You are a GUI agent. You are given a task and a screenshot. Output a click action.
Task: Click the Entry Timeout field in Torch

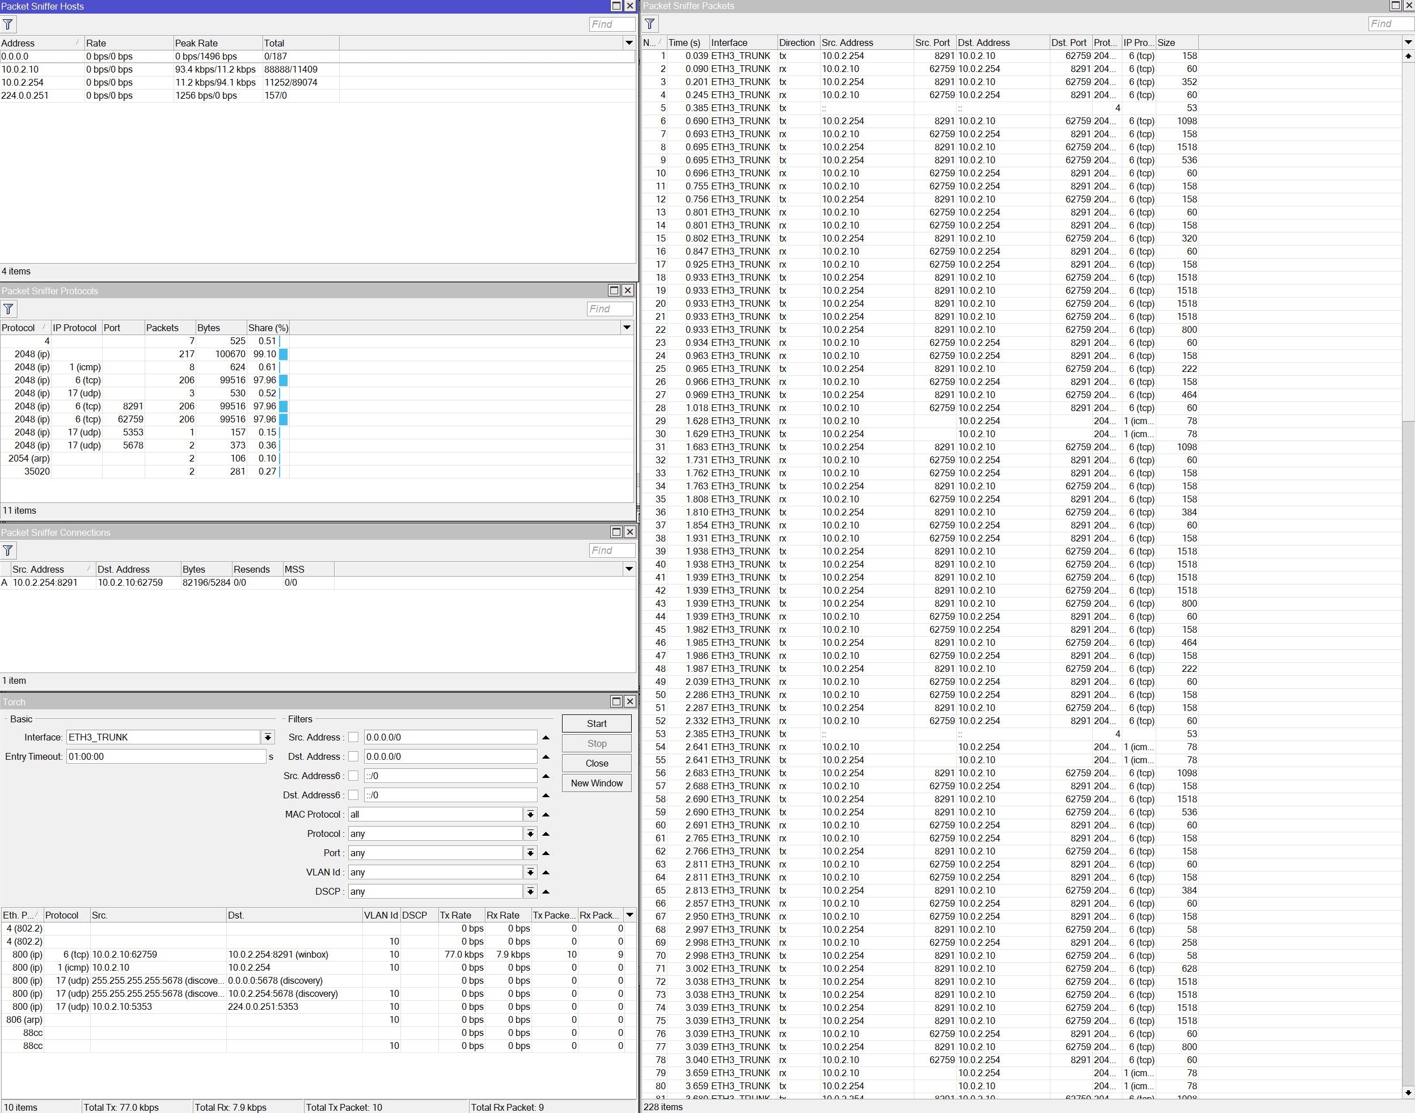pyautogui.click(x=166, y=756)
